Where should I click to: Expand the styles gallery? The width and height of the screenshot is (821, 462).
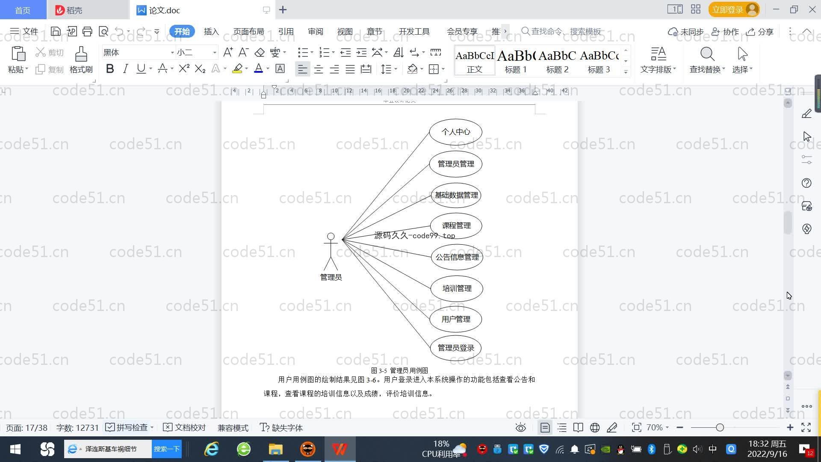pos(626,72)
